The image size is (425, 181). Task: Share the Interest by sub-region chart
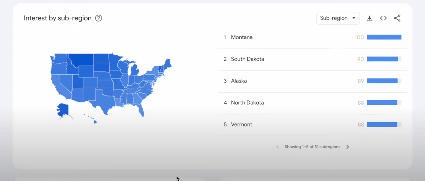pos(397,18)
